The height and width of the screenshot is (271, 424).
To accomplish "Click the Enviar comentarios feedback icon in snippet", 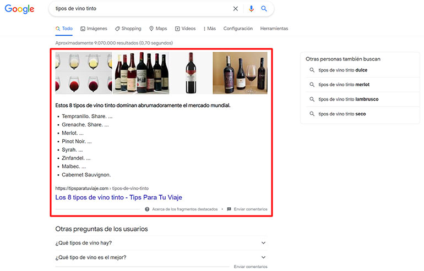I will pos(229,209).
